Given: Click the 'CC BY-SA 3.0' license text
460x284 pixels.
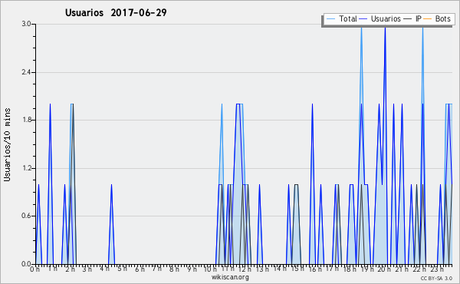Looking at the screenshot, I should pyautogui.click(x=436, y=279).
